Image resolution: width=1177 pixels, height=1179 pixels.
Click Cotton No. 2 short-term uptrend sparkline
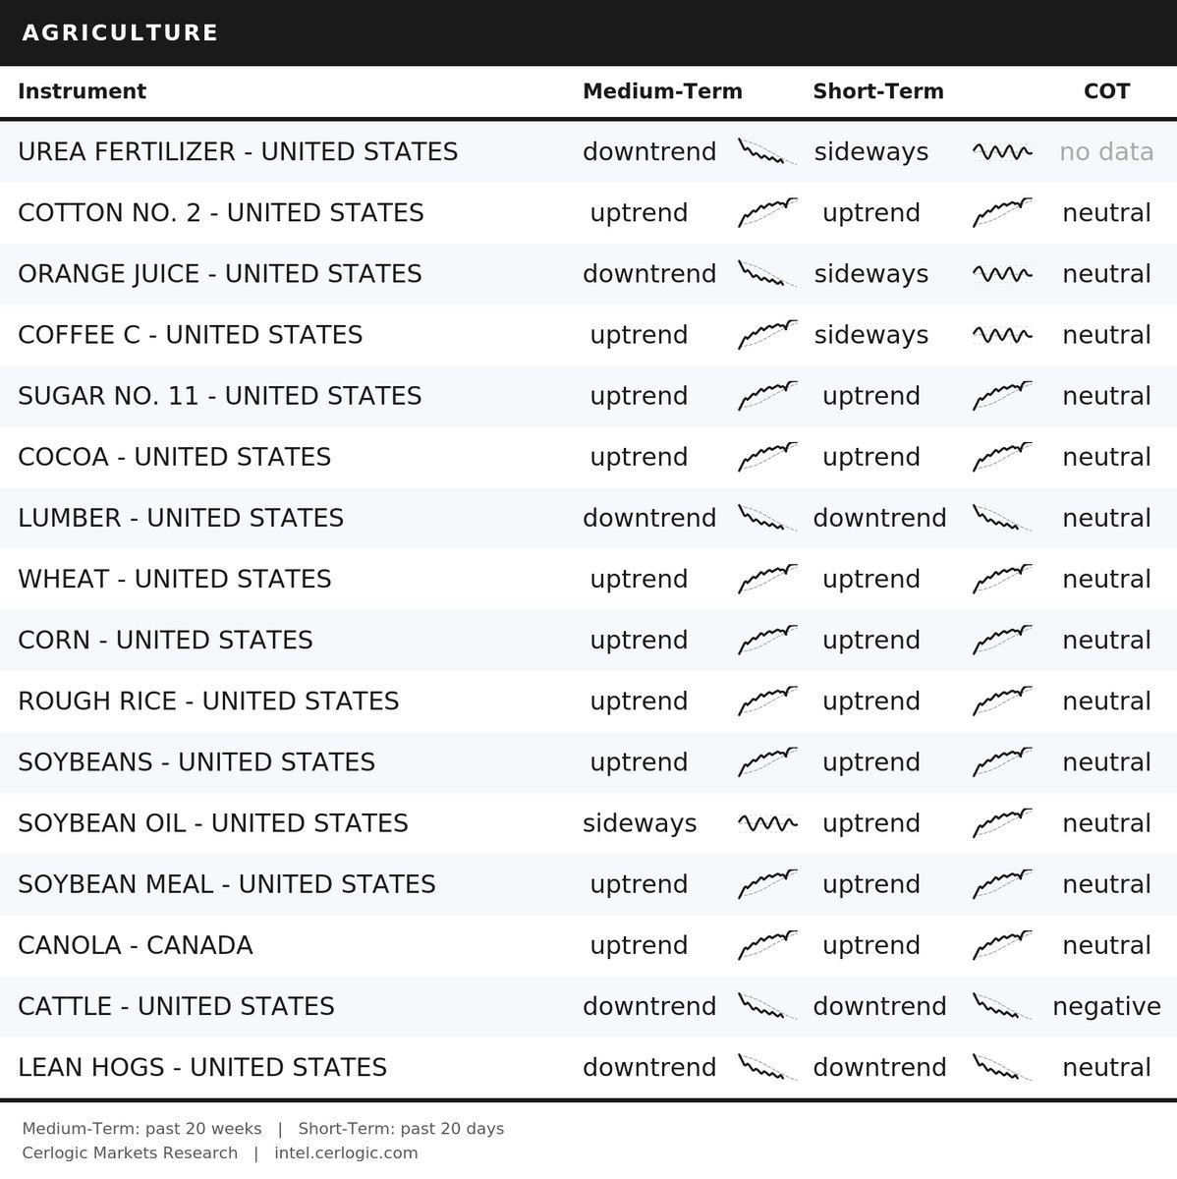click(x=1002, y=212)
